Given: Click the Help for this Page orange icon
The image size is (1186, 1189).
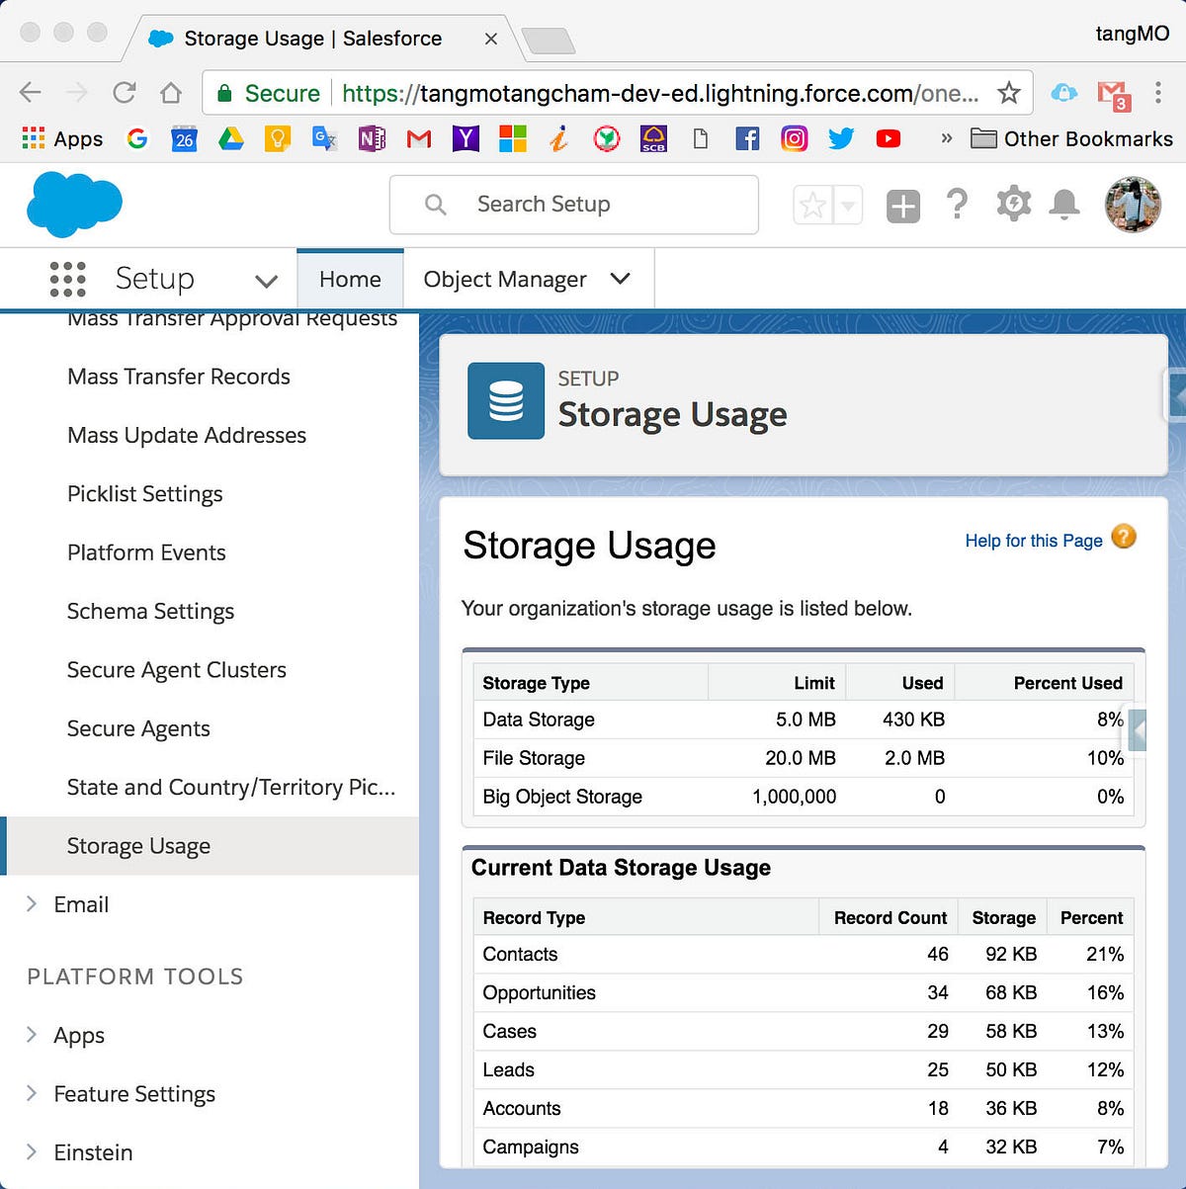Looking at the screenshot, I should pyautogui.click(x=1124, y=537).
